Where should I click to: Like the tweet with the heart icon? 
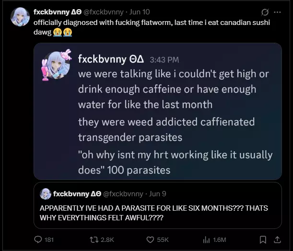[150, 239]
